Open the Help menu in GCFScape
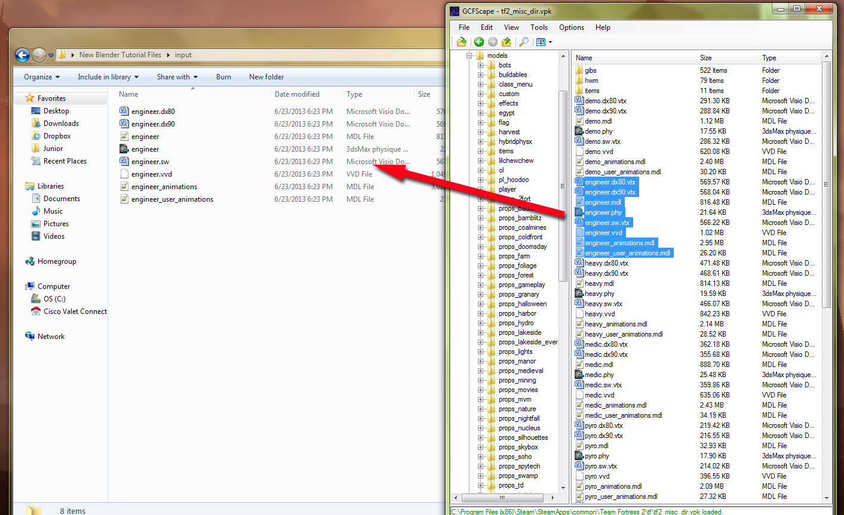The image size is (844, 515). [603, 27]
